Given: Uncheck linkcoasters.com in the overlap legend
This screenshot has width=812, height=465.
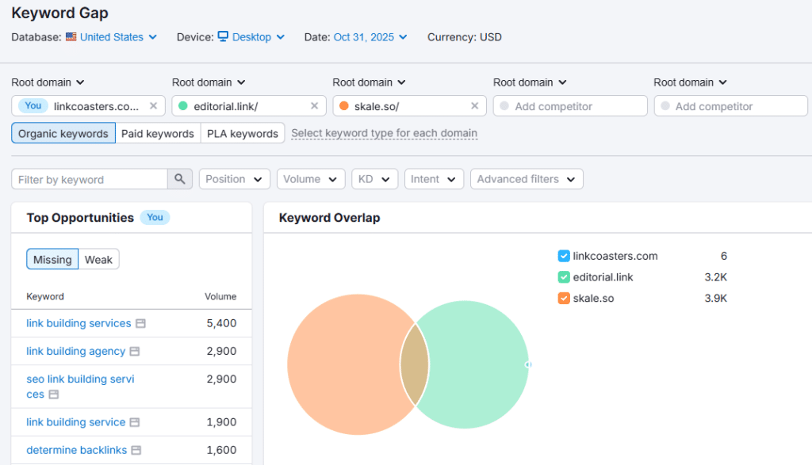Looking at the screenshot, I should 564,256.
